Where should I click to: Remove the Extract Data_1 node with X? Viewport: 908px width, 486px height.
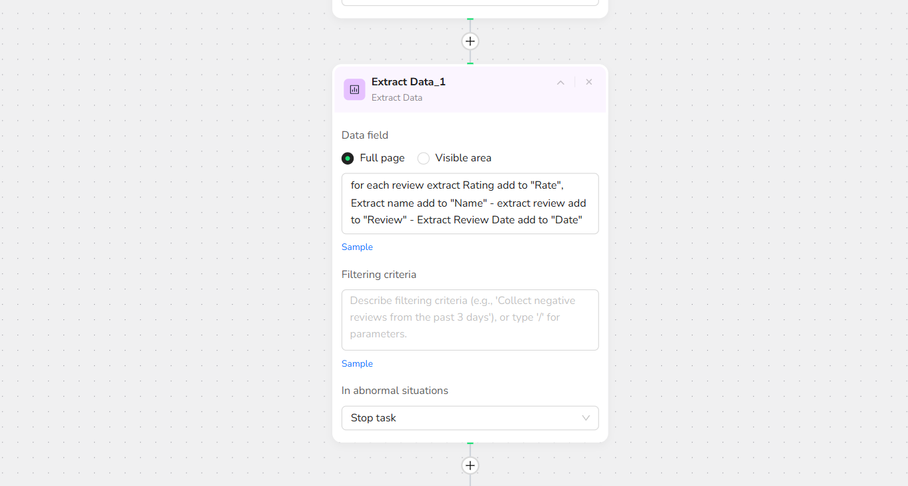[x=589, y=82]
